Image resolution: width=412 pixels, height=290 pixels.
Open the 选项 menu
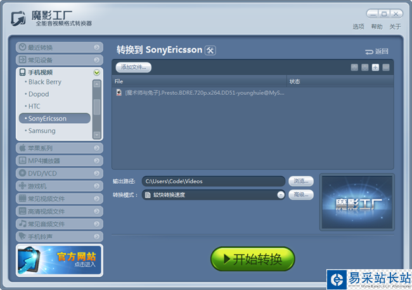point(358,27)
